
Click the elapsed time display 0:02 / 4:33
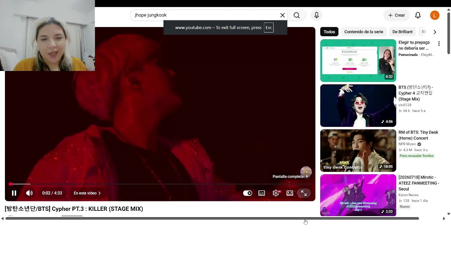[x=52, y=193]
